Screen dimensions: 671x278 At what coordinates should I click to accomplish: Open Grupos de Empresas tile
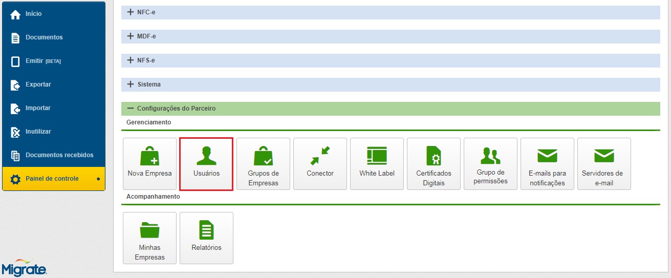pos(263,164)
